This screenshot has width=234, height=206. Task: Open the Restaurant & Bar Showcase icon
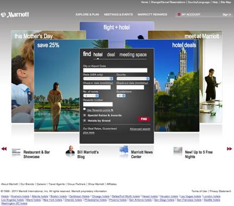point(16,152)
